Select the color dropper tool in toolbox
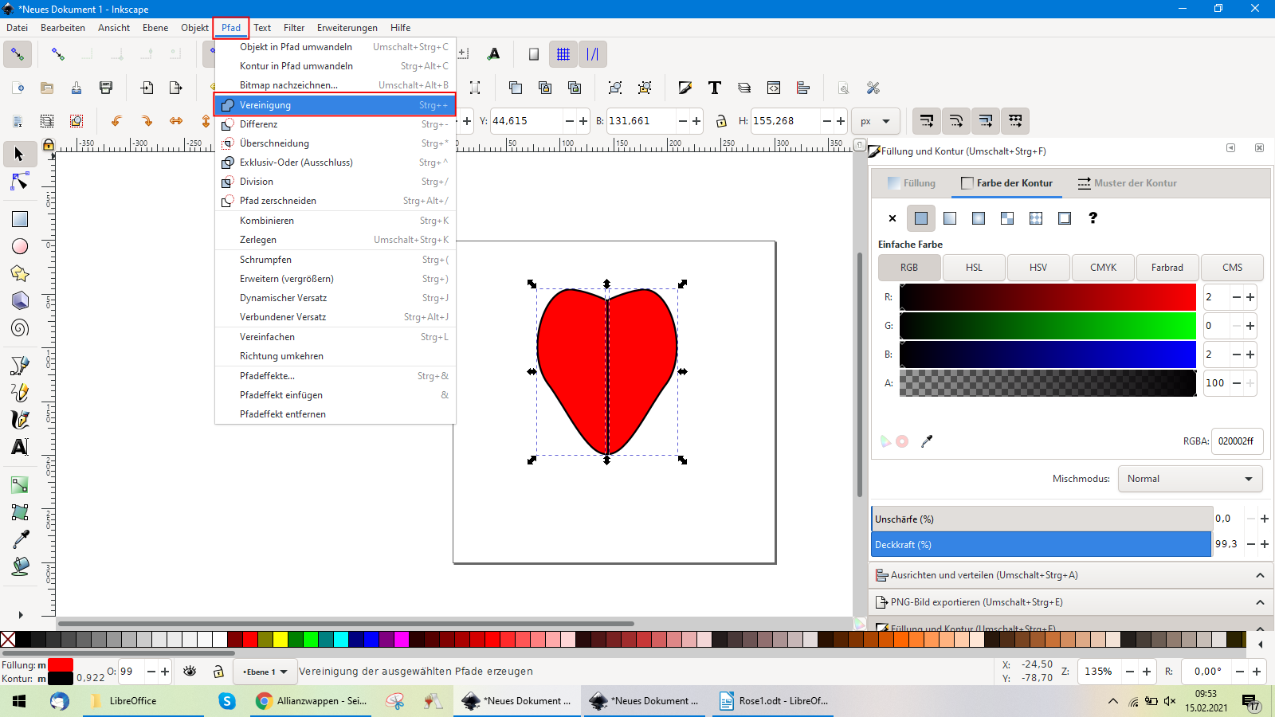Screen dimensions: 1275x717 (20, 539)
